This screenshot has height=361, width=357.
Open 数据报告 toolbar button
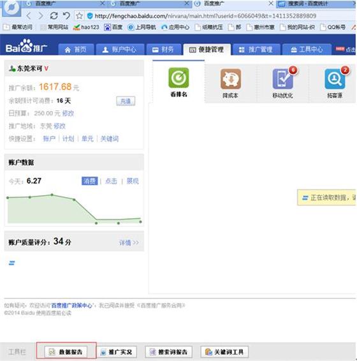[66, 352]
